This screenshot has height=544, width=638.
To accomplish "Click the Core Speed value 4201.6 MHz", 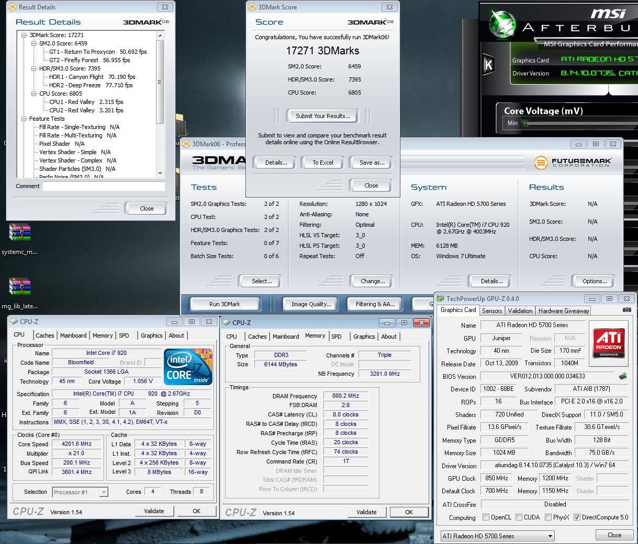I will tap(77, 444).
